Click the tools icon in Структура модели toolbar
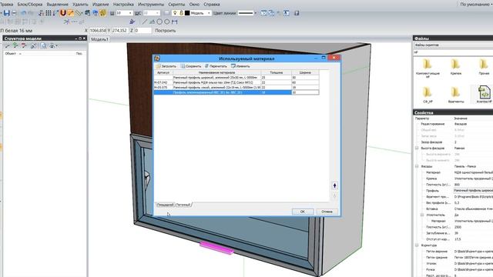Image resolution: width=493 pixels, height=277 pixels. pos(33,46)
